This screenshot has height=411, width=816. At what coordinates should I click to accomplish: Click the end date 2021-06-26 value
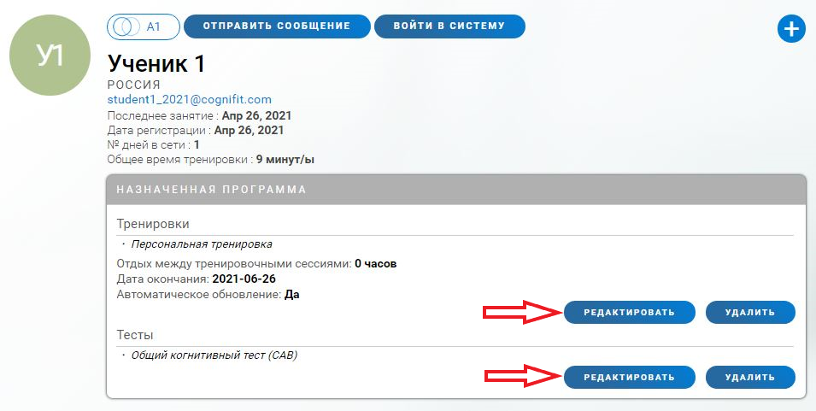pos(244,279)
